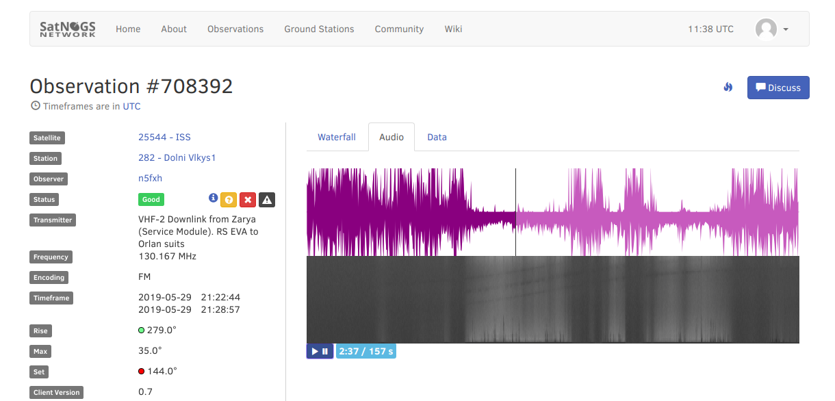
Task: Click the SatNOGS Network logo
Action: click(x=68, y=29)
